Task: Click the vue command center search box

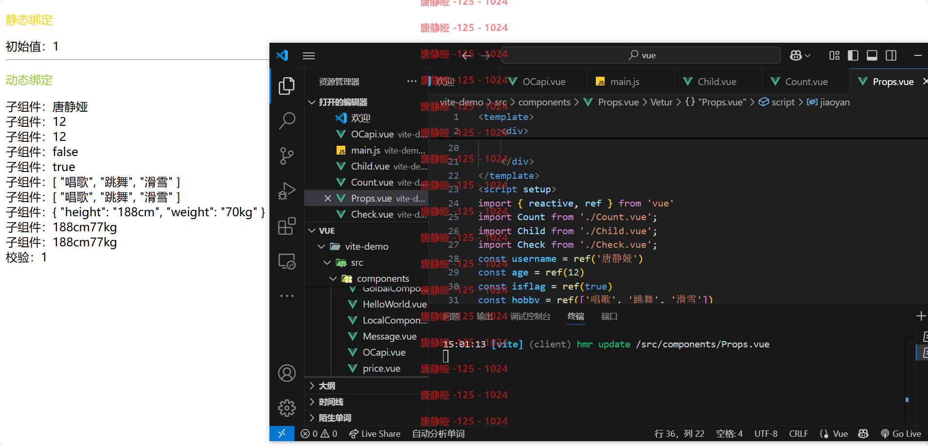Action: [x=641, y=55]
